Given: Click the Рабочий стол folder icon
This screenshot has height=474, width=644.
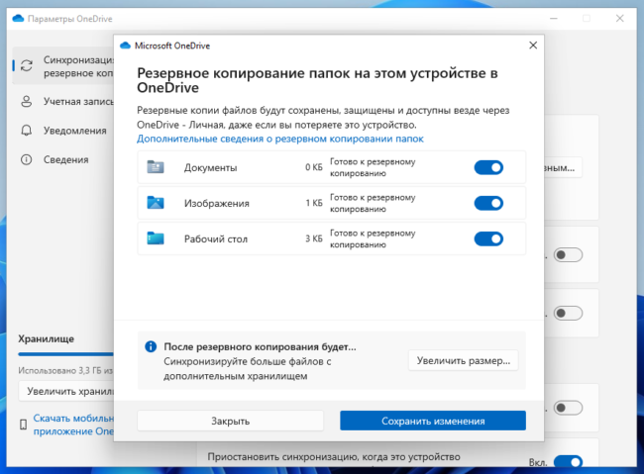Looking at the screenshot, I should (156, 238).
